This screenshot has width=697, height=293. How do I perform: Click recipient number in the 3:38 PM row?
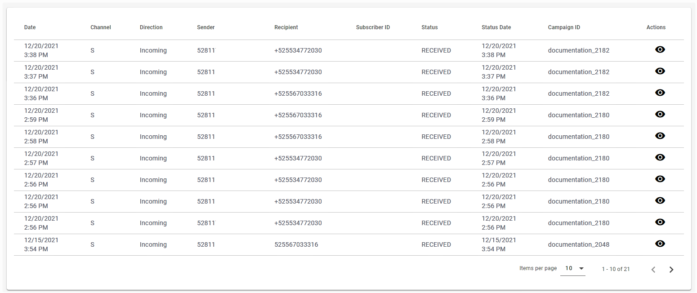click(x=298, y=50)
